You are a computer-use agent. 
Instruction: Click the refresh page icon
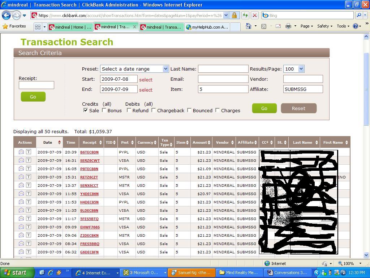coord(245,15)
